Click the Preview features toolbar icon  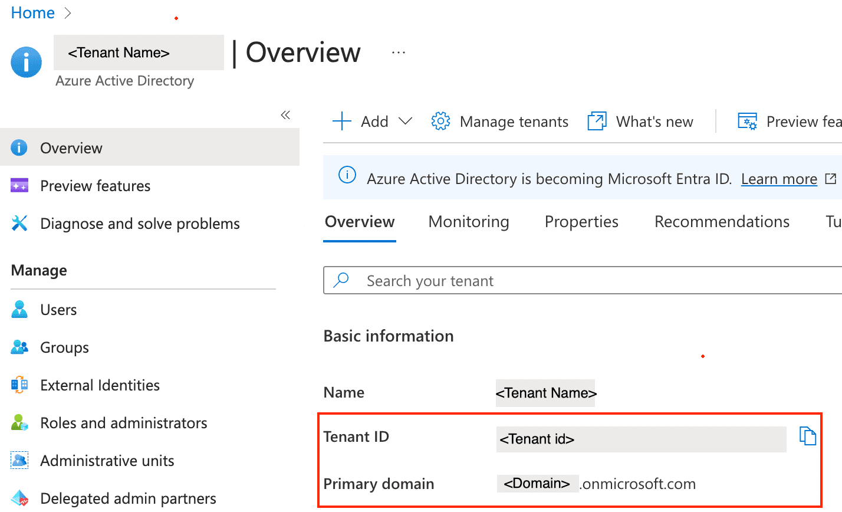click(x=748, y=122)
